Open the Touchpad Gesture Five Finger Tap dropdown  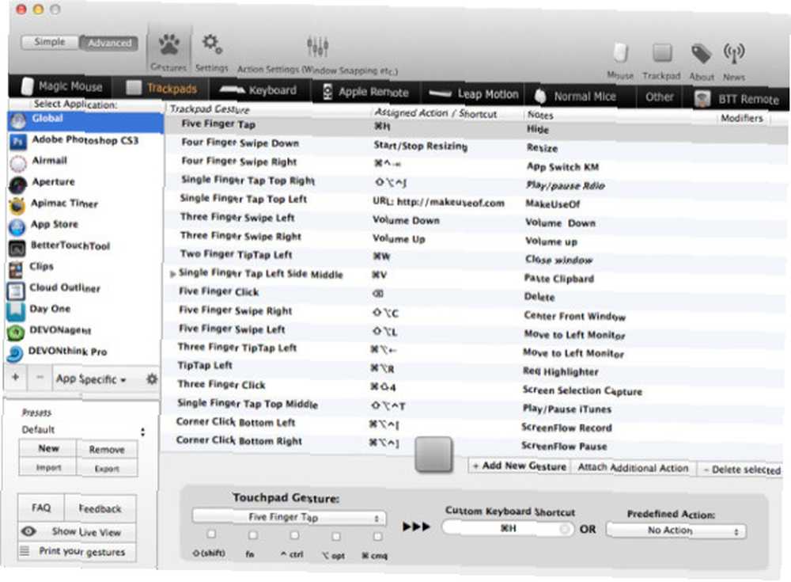click(x=289, y=517)
